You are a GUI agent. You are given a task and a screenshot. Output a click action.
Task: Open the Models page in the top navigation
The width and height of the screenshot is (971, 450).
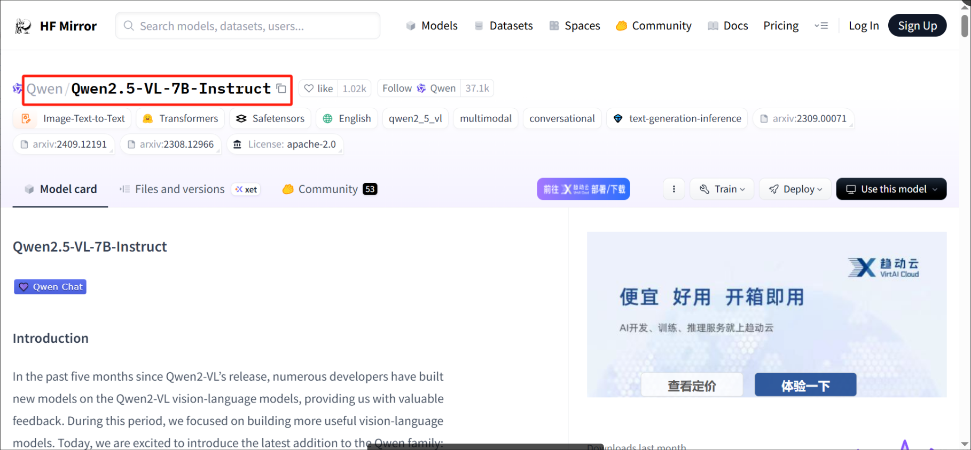[432, 26]
